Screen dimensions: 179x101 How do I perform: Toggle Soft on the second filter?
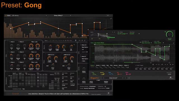pyautogui.click(x=63, y=66)
